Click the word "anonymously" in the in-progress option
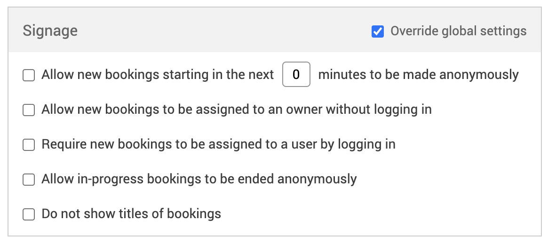Image resolution: width=548 pixels, height=244 pixels. (x=317, y=179)
